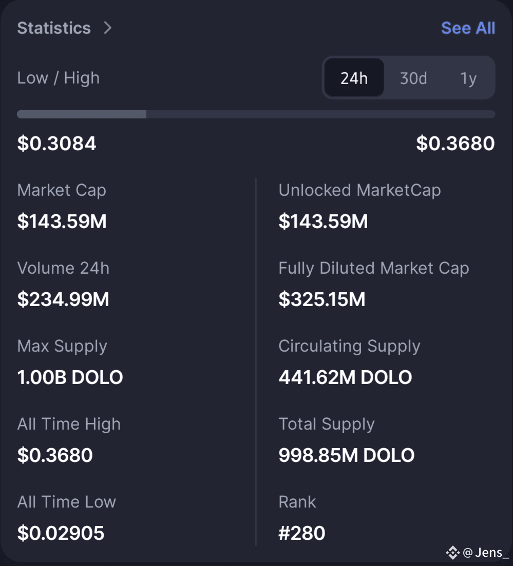
Task: Select the Unlocked MarketCap value
Action: tap(323, 221)
